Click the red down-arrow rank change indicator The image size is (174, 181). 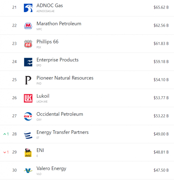click(x=6, y=152)
